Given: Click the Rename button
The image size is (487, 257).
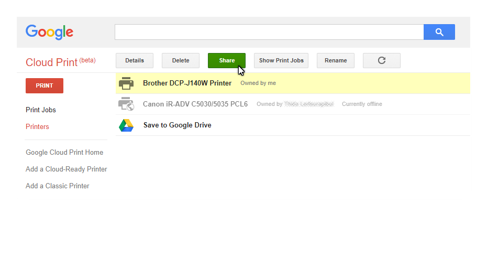Looking at the screenshot, I should (x=336, y=60).
